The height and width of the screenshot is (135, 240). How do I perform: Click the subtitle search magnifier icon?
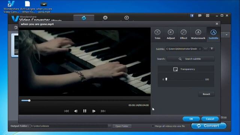tap(180, 59)
